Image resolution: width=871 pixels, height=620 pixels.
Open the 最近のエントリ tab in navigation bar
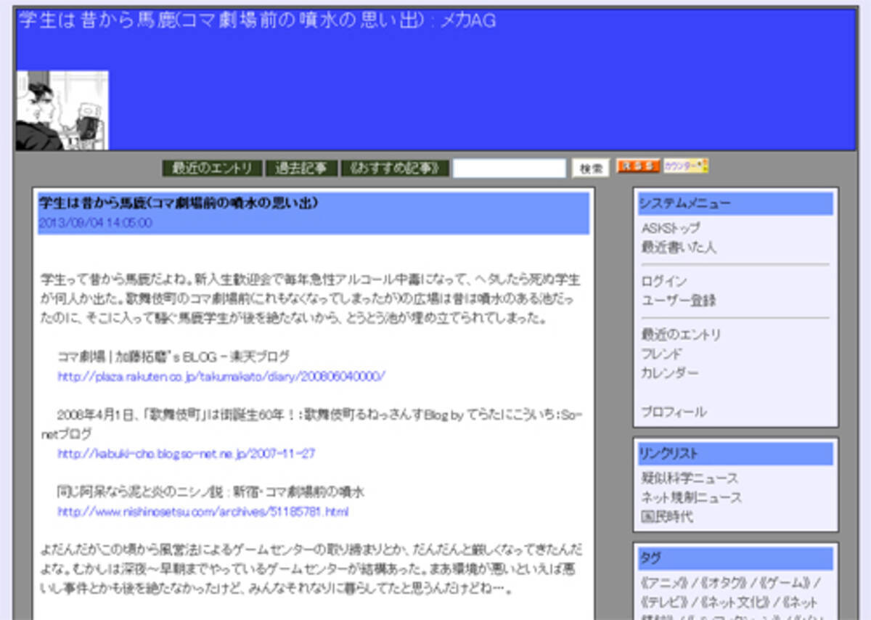211,168
